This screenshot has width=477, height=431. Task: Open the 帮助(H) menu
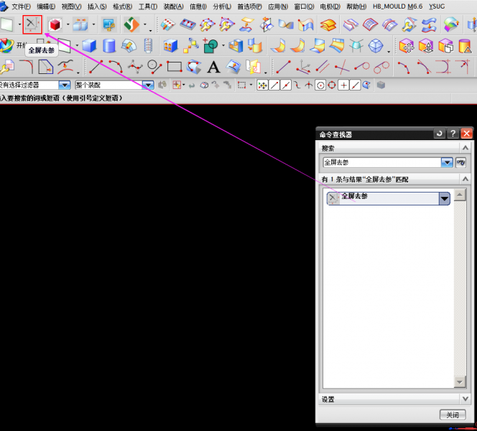(x=356, y=6)
